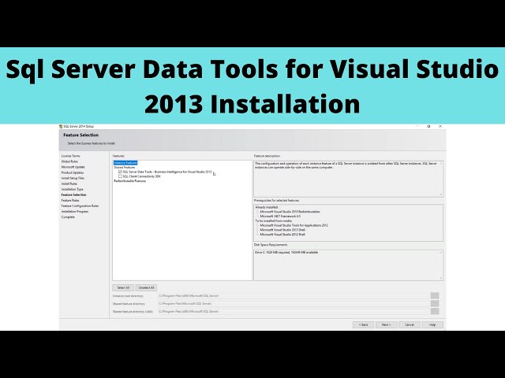Click the Shared feature directory path field
The width and height of the screenshot is (505, 378).
coord(294,303)
